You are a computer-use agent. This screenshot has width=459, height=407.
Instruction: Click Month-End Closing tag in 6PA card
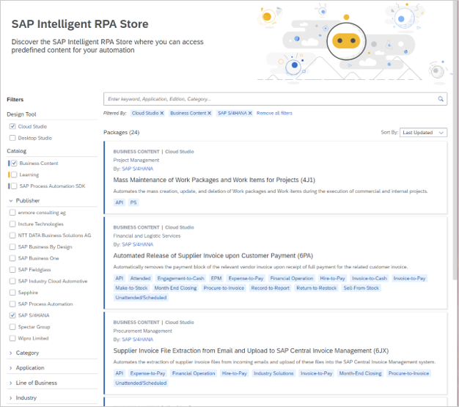point(175,288)
